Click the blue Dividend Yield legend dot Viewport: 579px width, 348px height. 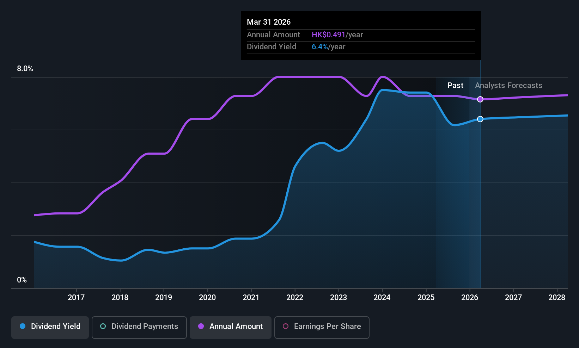(23, 326)
